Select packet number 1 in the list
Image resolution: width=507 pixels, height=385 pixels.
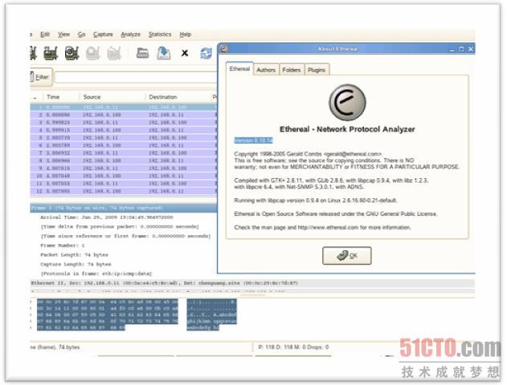(124, 107)
